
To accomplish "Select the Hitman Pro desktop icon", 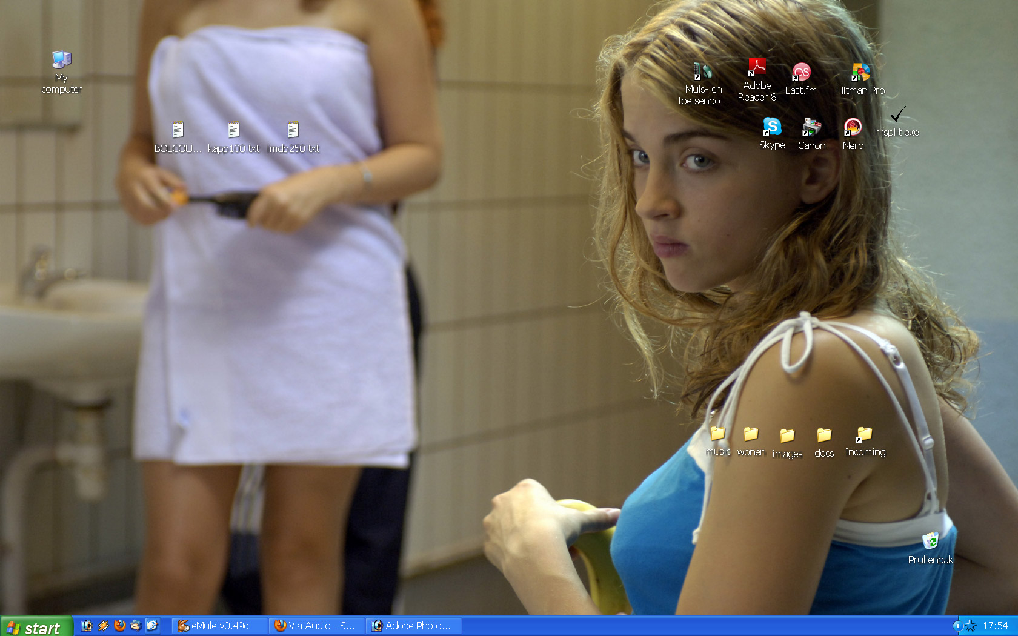I will (x=860, y=73).
